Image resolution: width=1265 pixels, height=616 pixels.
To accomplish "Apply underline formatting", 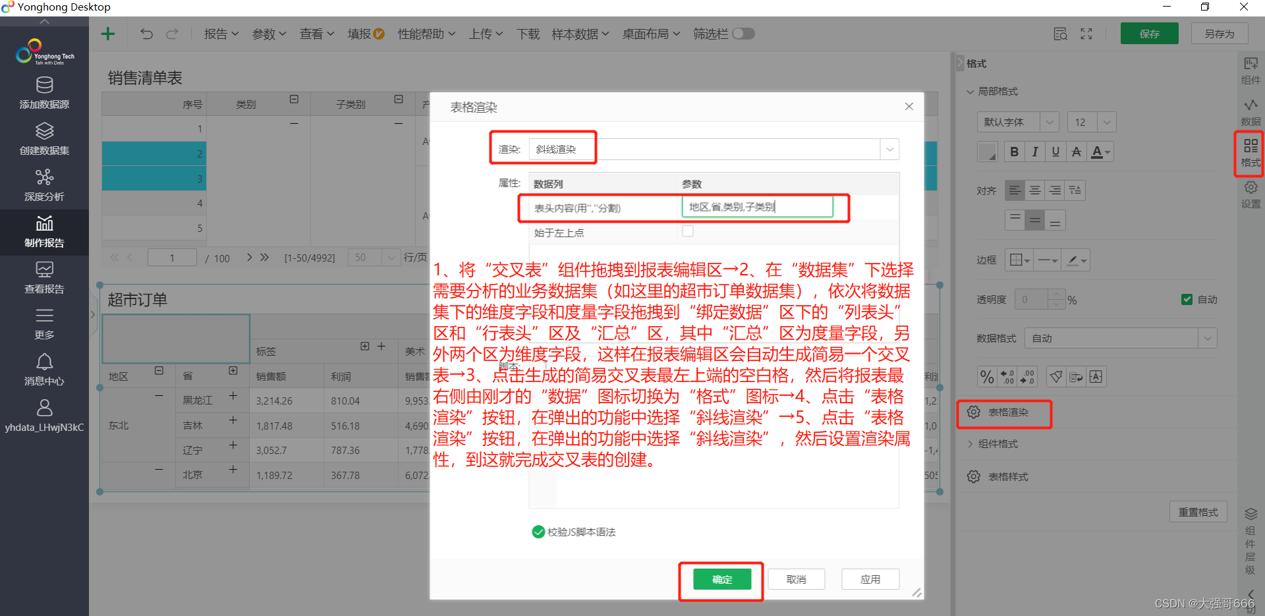I will [1055, 152].
